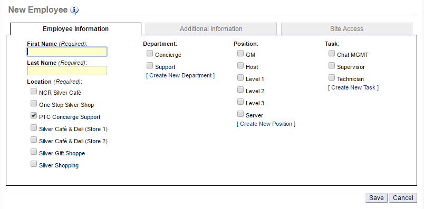Image resolution: width=424 pixels, height=209 pixels.
Task: Check the NCR Silver Café location
Action: pyautogui.click(x=34, y=91)
